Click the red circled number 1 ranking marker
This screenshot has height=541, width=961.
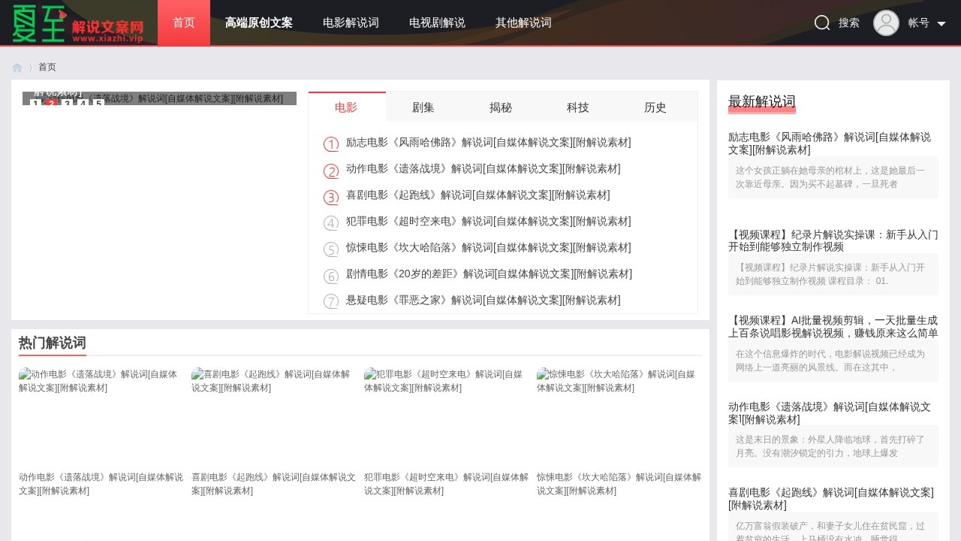330,144
